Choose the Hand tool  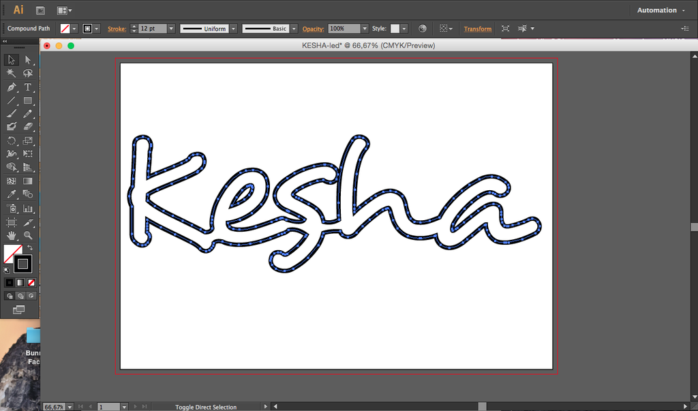point(11,235)
